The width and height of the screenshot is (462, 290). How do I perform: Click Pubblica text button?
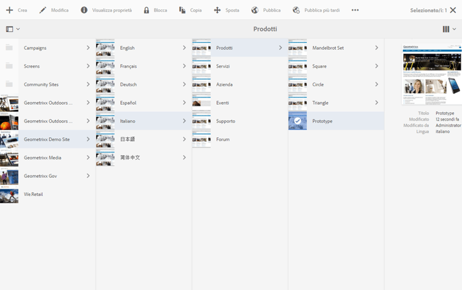272,10
